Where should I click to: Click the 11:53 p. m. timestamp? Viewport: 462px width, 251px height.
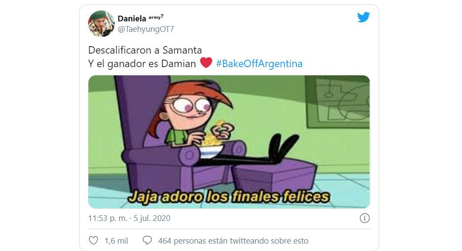pyautogui.click(x=108, y=218)
